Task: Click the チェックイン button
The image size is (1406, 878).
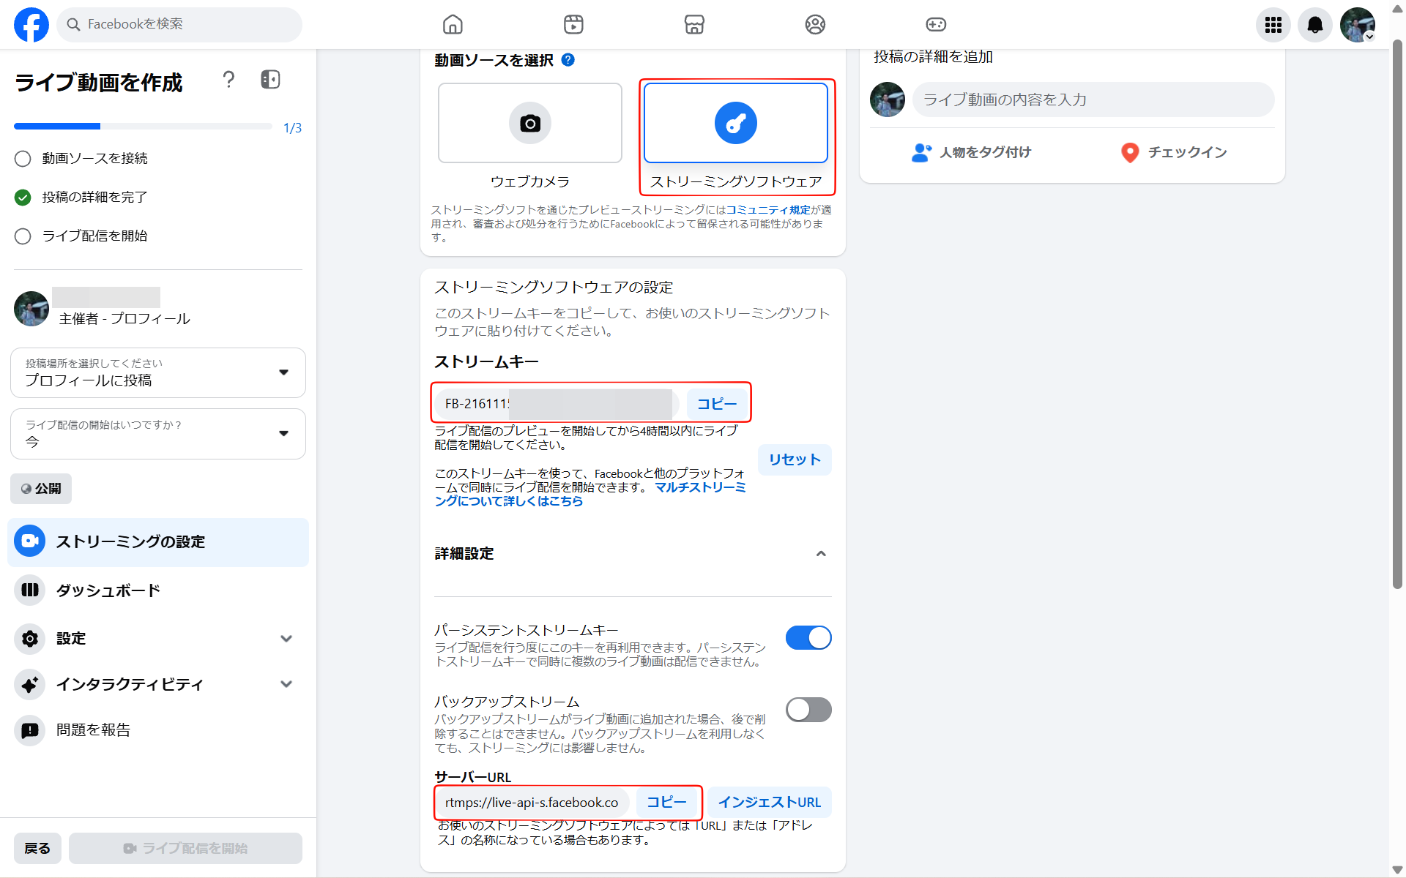Action: [x=1174, y=152]
